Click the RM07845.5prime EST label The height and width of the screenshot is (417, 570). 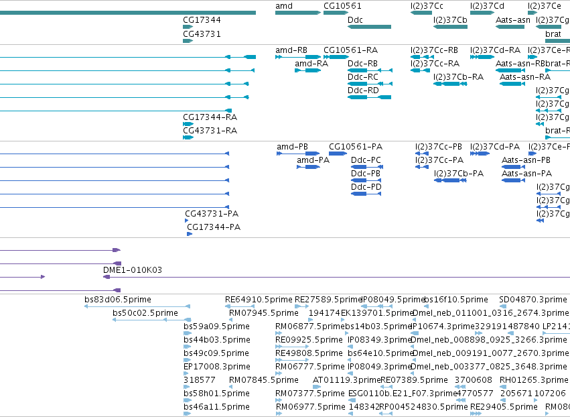click(x=263, y=380)
